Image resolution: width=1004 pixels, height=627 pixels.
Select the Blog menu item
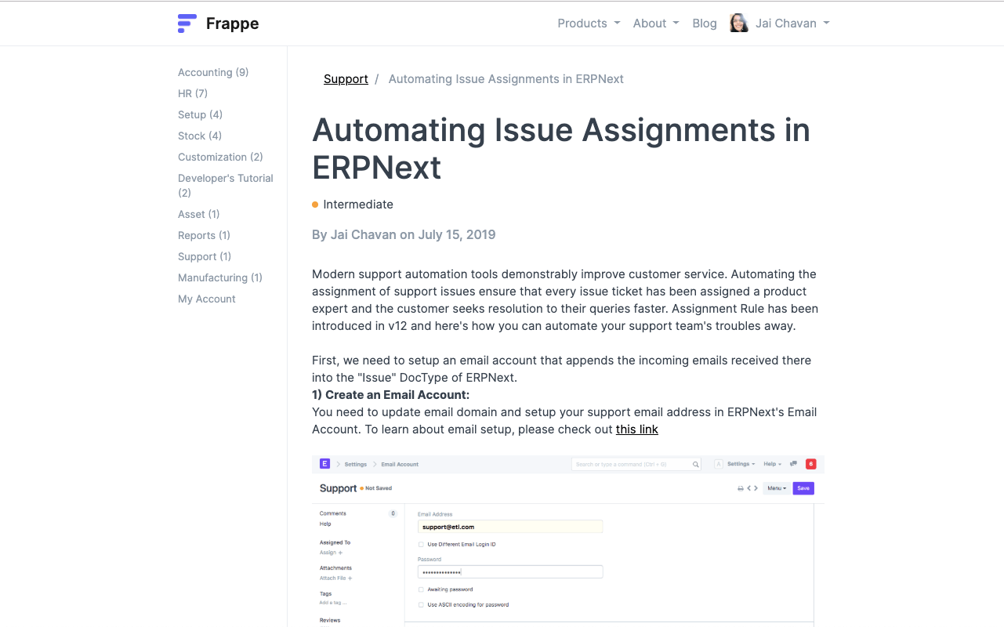[704, 23]
